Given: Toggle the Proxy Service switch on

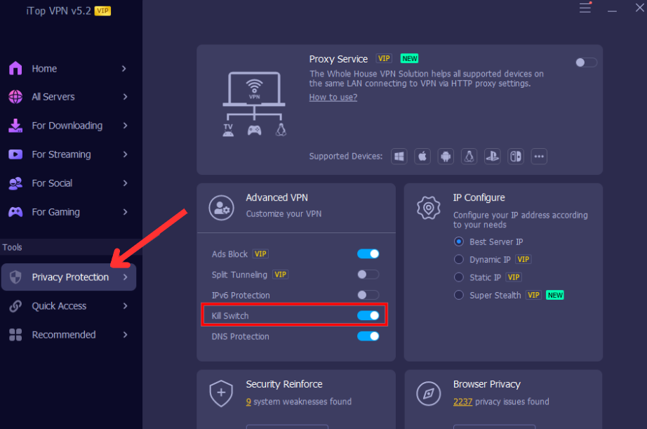Looking at the screenshot, I should pos(586,62).
